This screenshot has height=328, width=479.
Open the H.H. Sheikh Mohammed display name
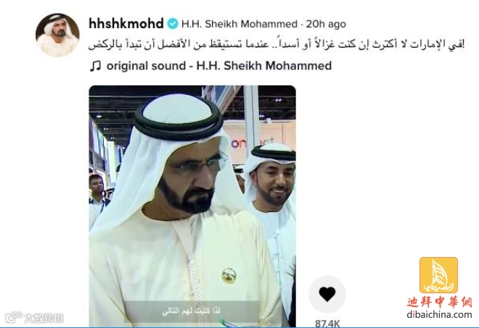(239, 24)
